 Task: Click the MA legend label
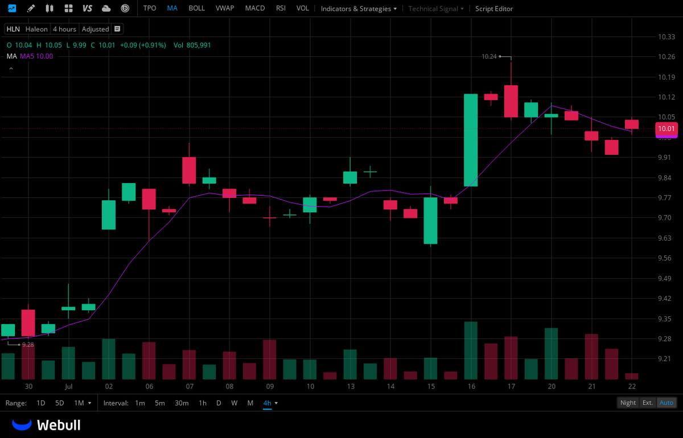click(11, 56)
